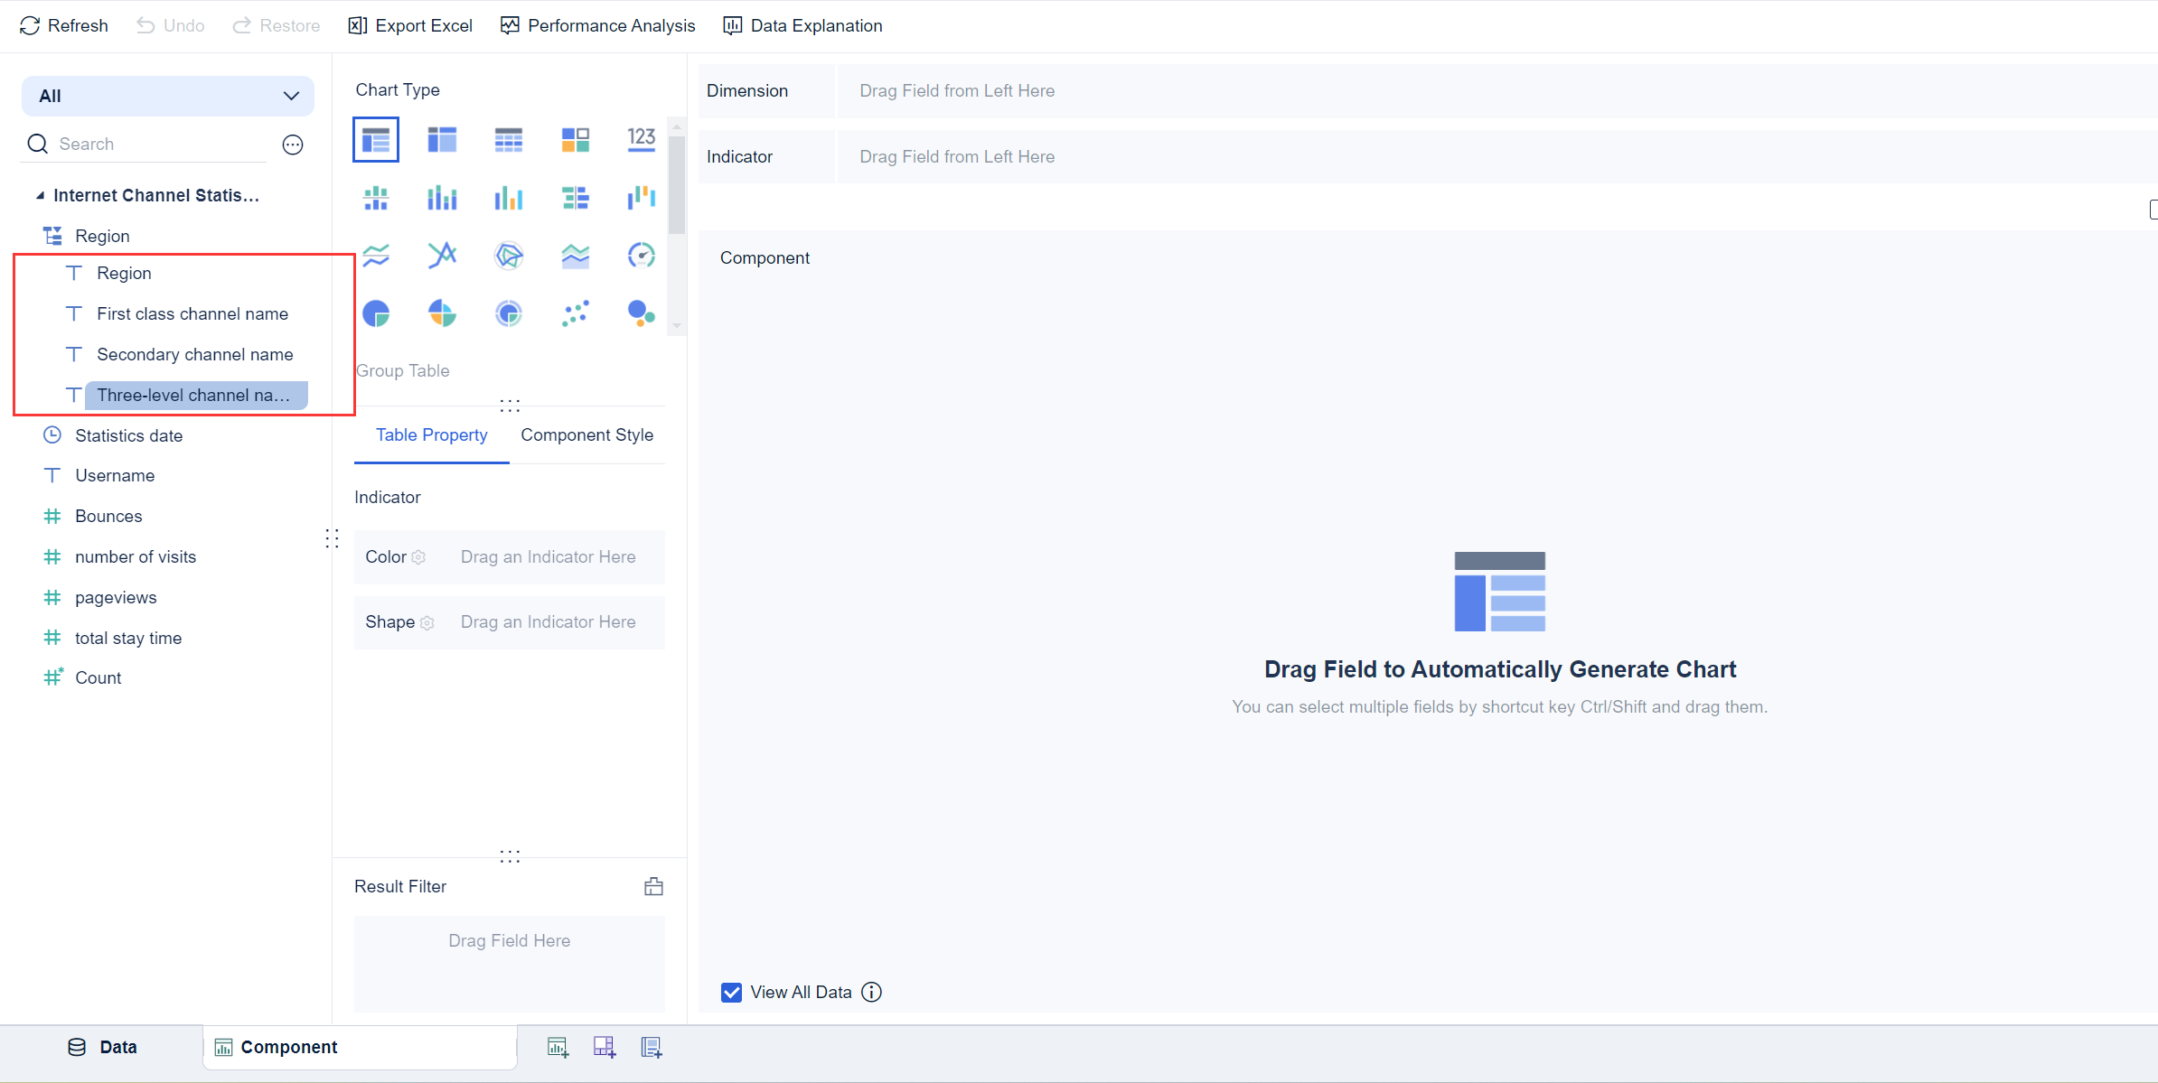This screenshot has width=2158, height=1083.
Task: Select the Group Table chart type icon
Action: coord(376,140)
